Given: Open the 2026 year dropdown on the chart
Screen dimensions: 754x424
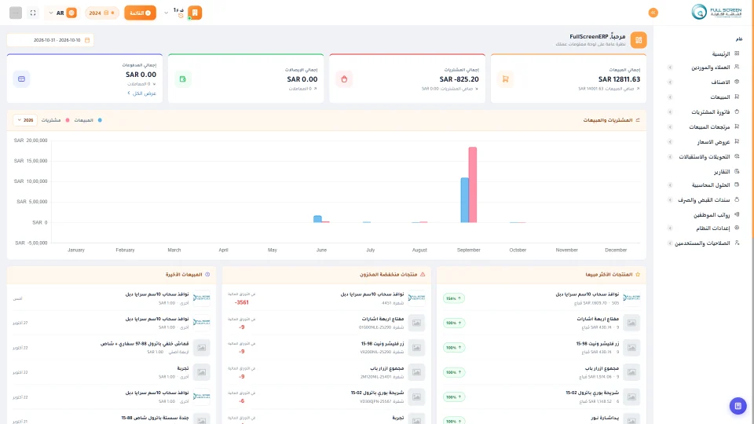Looking at the screenshot, I should [x=25, y=120].
